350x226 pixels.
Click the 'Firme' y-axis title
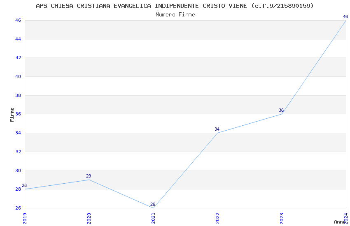coord(12,114)
